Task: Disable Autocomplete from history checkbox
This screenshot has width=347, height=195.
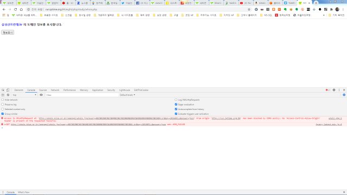Action: pyautogui.click(x=176, y=109)
